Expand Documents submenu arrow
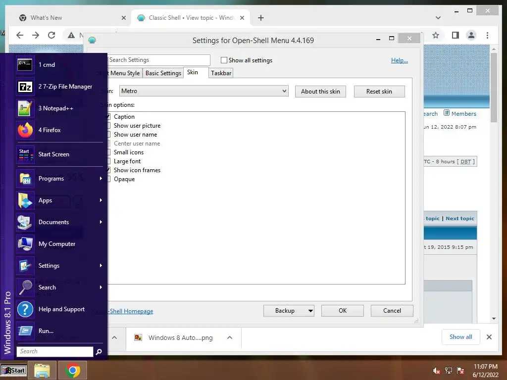This screenshot has width=507, height=380. pos(101,222)
